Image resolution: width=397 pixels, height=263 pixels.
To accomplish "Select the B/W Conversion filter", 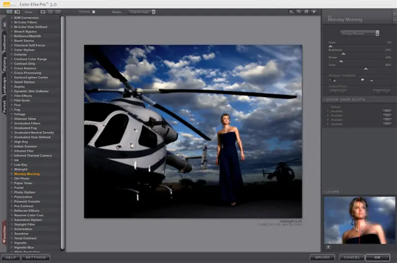I will click(26, 18).
